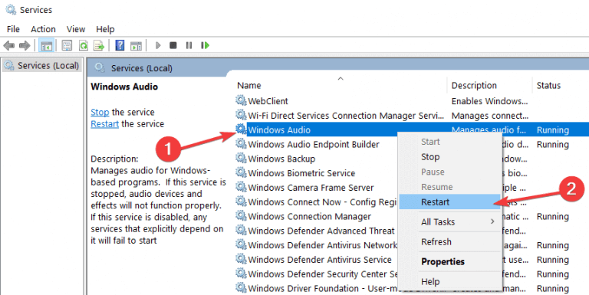Toggle Show/Hide Console Tree toolbar icon
Image resolution: width=589 pixels, height=295 pixels.
47,46
